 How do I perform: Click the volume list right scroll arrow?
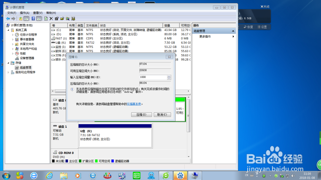pos(188,91)
